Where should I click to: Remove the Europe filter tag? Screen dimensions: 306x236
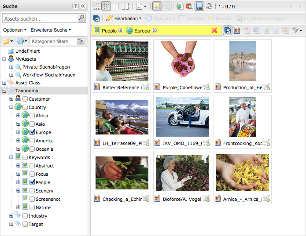click(155, 31)
